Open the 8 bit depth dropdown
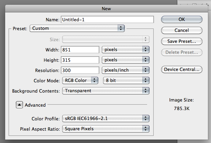Viewport: 211px width, 143px height. coord(126,81)
